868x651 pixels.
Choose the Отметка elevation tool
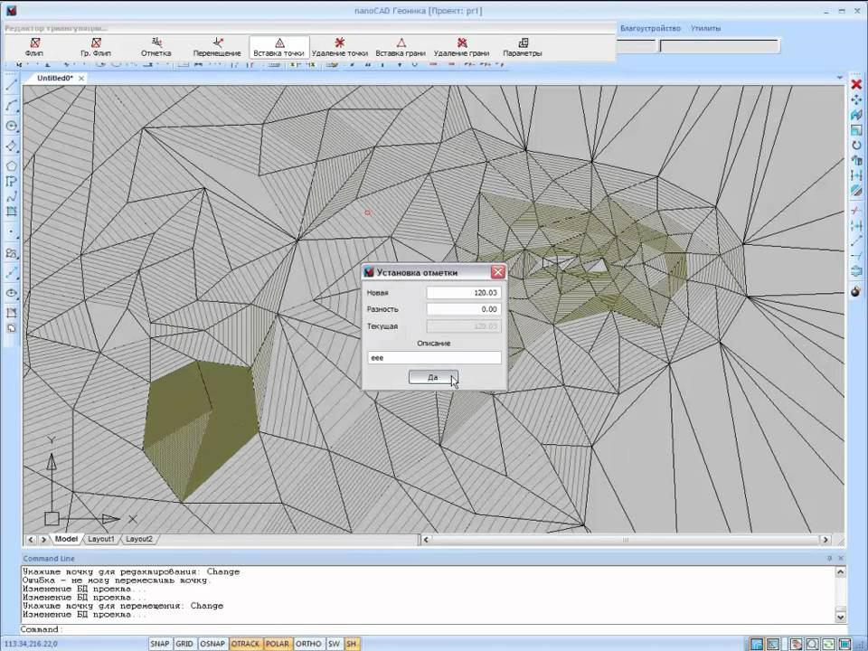click(x=156, y=47)
